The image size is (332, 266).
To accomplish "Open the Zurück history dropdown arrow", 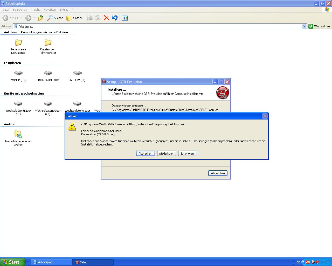I will point(21,18).
